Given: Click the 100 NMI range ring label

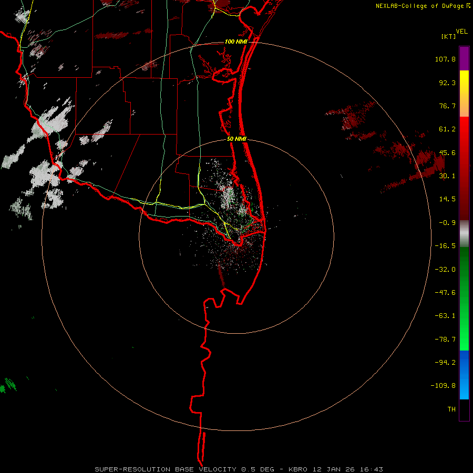Looking at the screenshot, I should 236,42.
